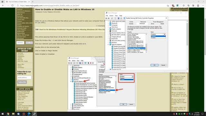206x116 pixels.
Task: Switch to the Driver tab
Action: (152, 24)
